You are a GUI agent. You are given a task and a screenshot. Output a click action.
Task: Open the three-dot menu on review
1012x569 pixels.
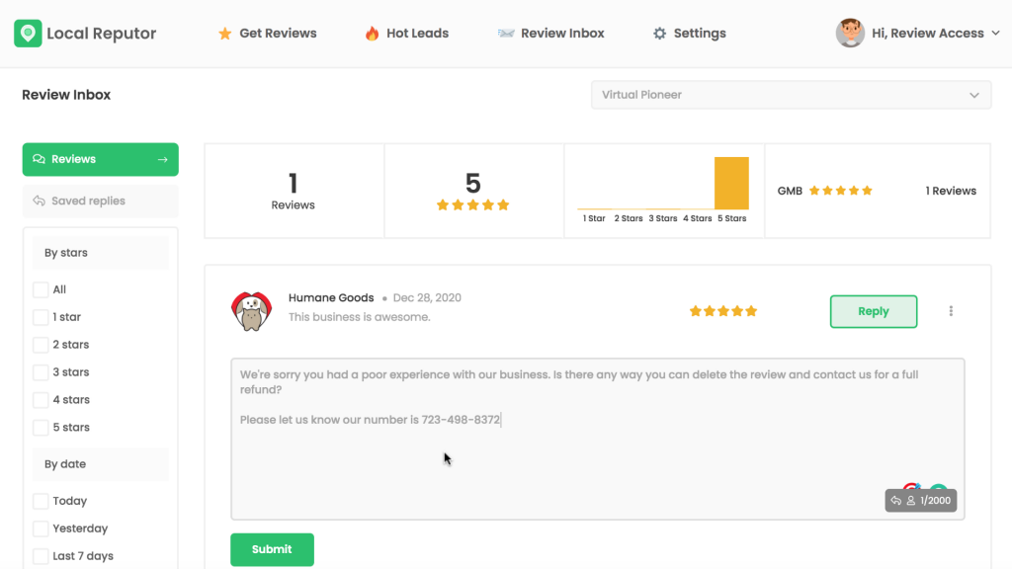coord(951,311)
